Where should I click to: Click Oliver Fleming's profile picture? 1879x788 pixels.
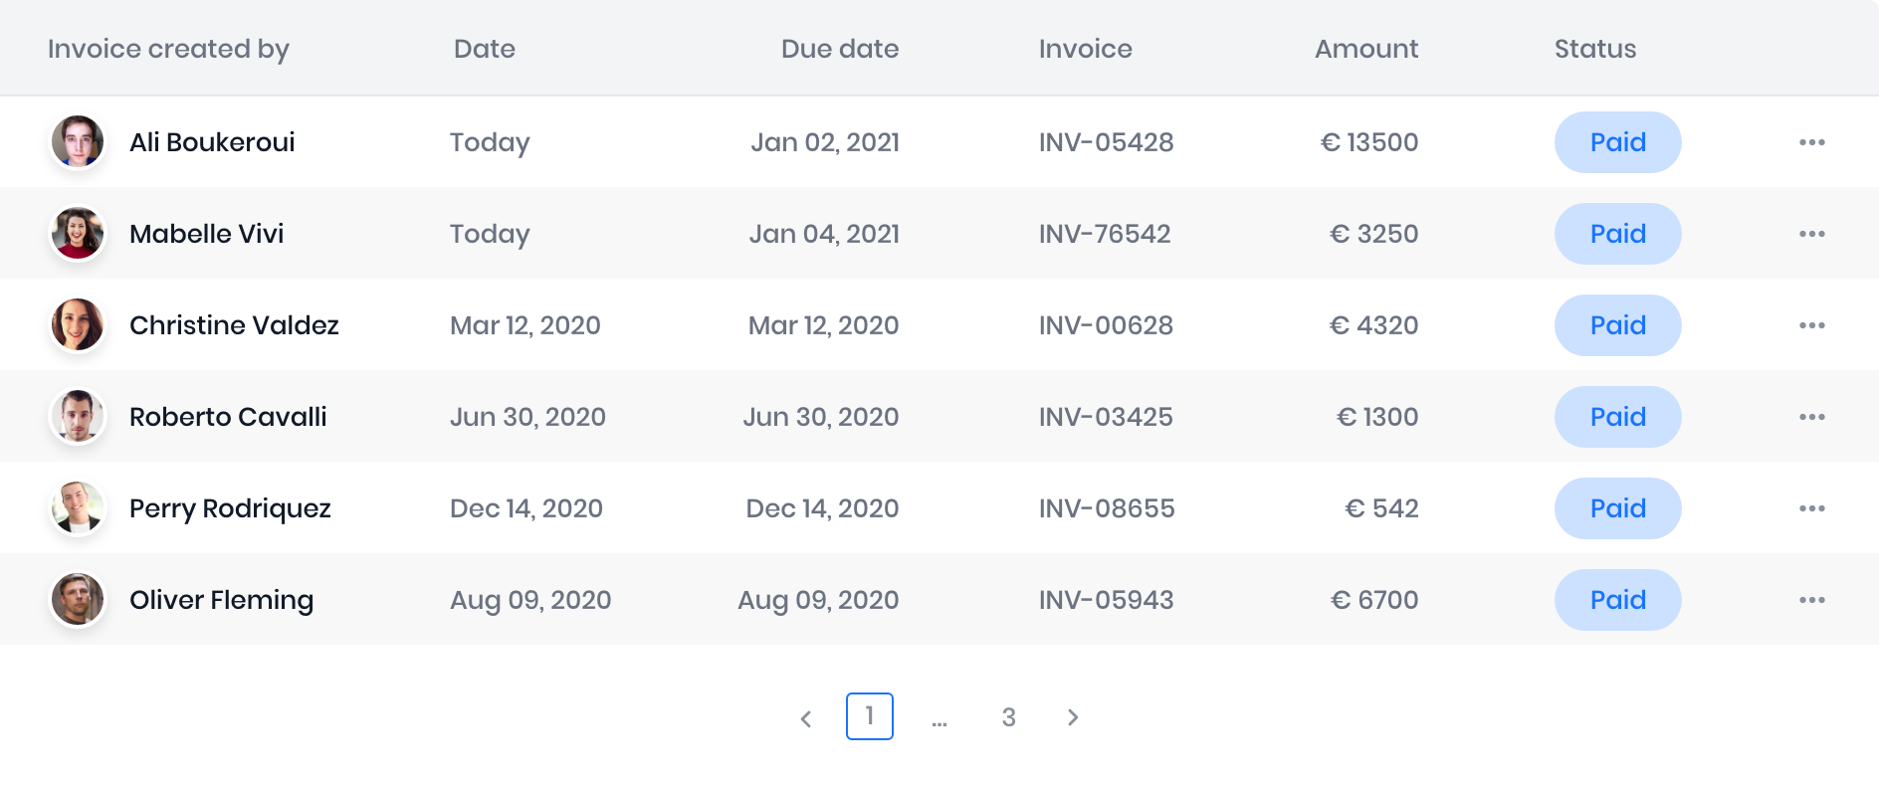point(78,599)
